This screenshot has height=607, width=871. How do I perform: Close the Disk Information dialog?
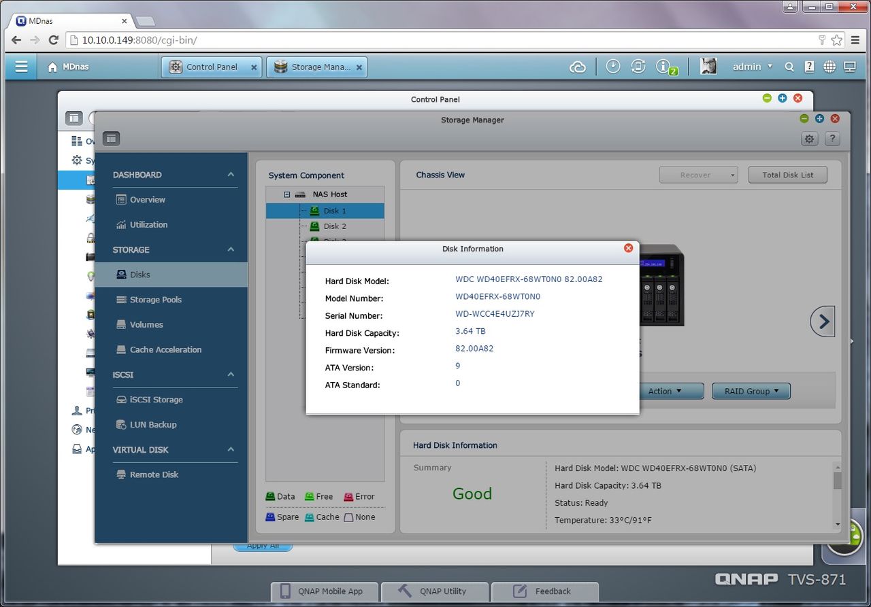coord(628,248)
